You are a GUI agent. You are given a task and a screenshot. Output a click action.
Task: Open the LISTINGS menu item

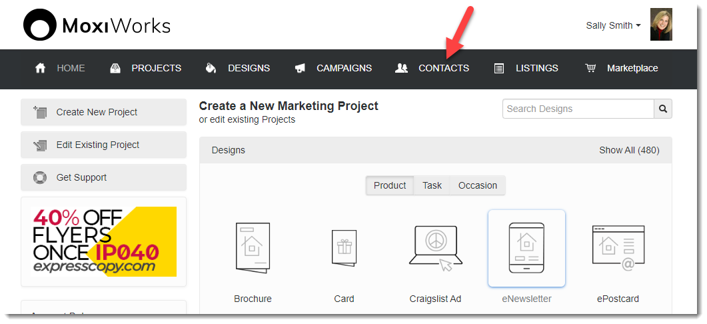pos(537,69)
